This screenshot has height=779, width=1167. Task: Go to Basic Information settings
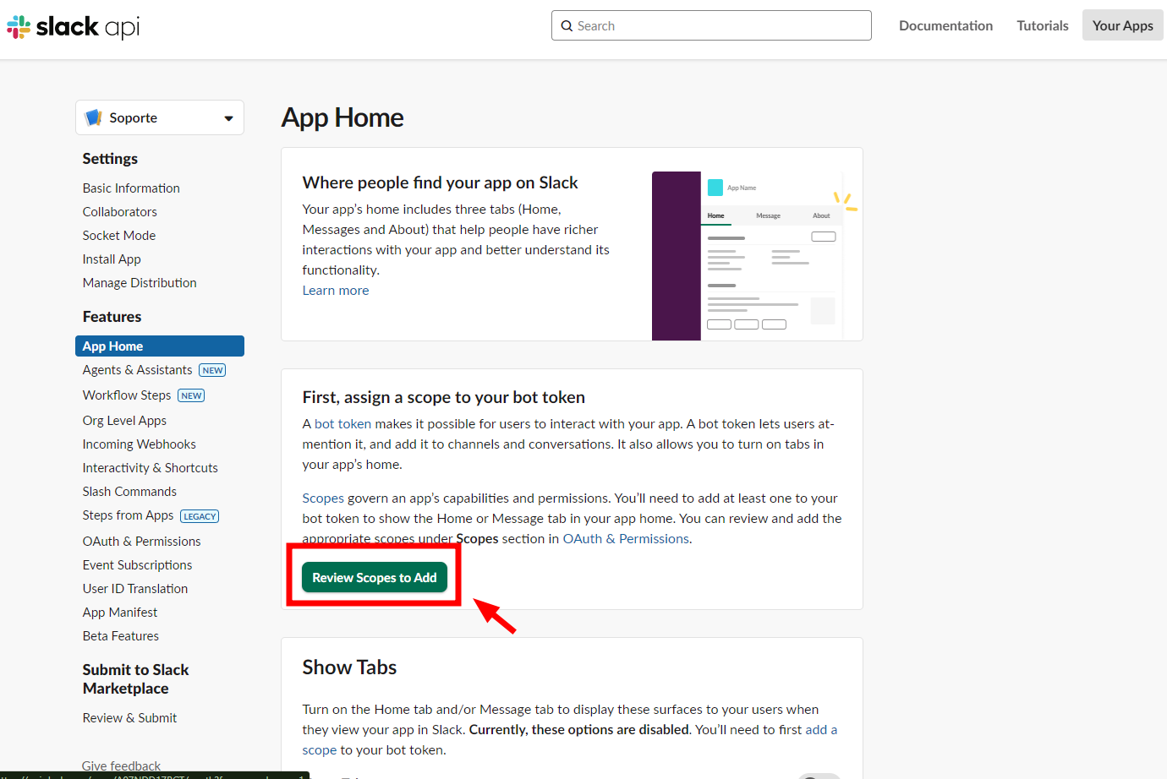pyautogui.click(x=131, y=188)
